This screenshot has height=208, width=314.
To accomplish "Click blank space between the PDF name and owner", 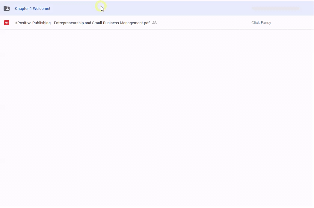I will coord(204,23).
